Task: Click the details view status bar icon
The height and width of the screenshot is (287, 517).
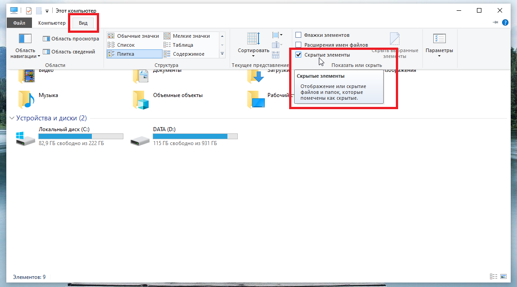Action: point(494,277)
